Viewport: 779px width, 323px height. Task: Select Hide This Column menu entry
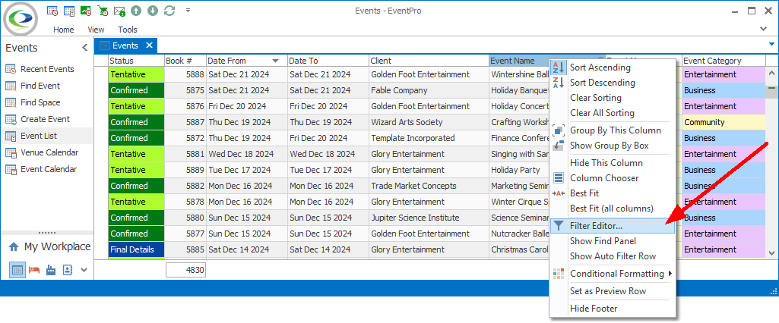tap(612, 163)
